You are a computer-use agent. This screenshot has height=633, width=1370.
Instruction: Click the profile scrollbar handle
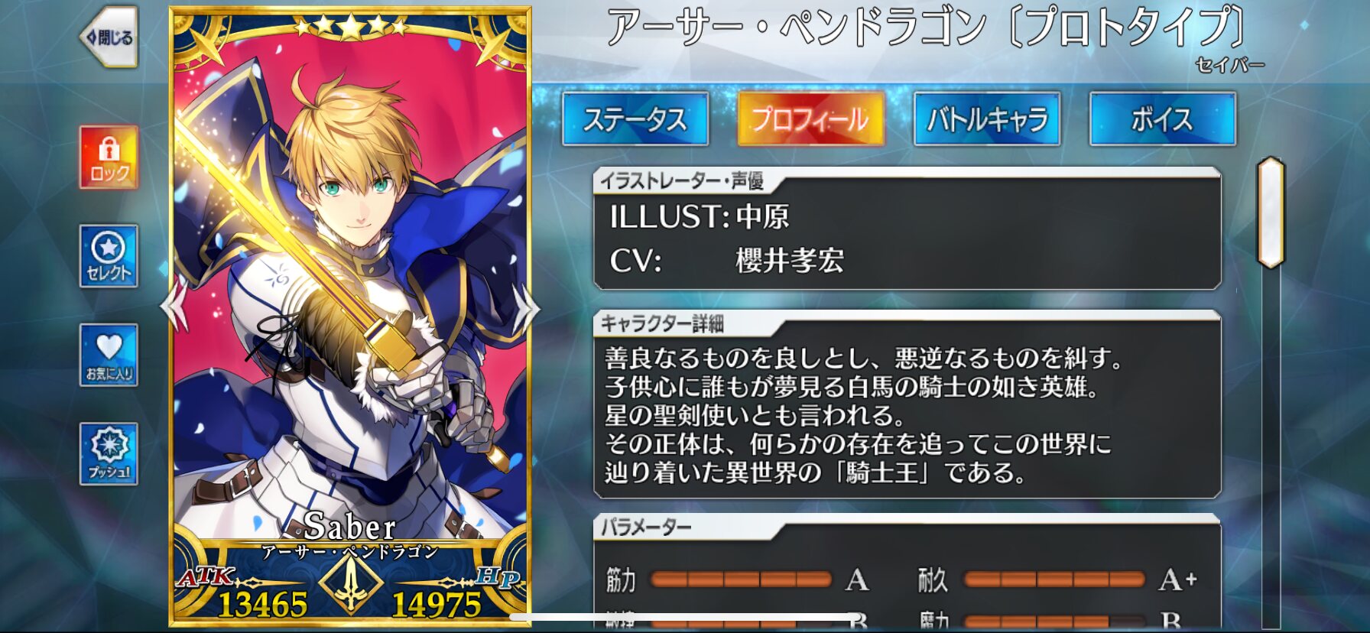point(1271,213)
